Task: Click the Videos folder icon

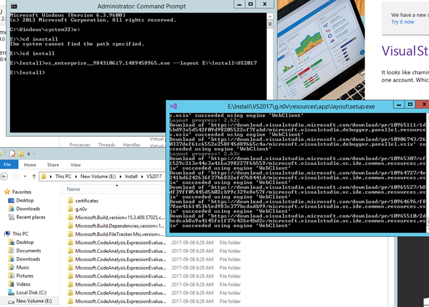Action: point(11,284)
